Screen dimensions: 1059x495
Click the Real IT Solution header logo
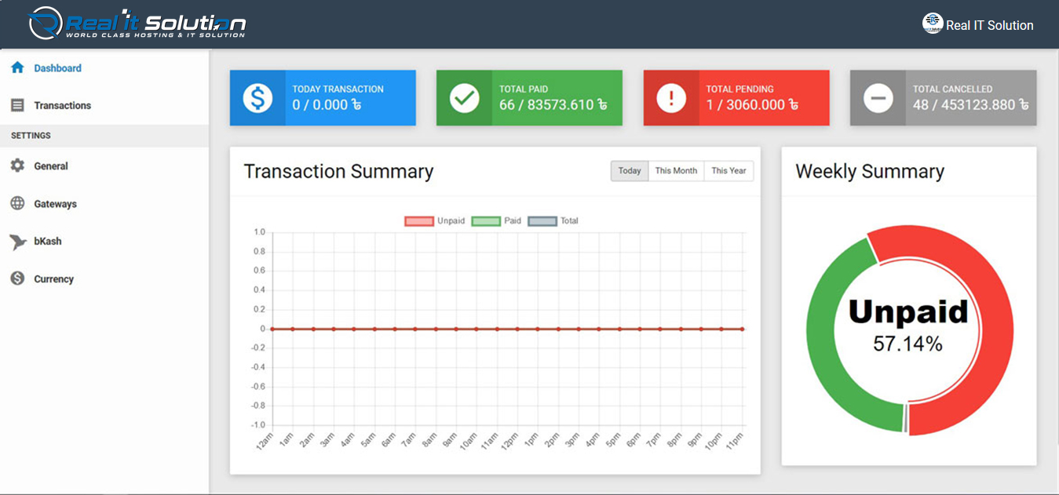(x=137, y=24)
